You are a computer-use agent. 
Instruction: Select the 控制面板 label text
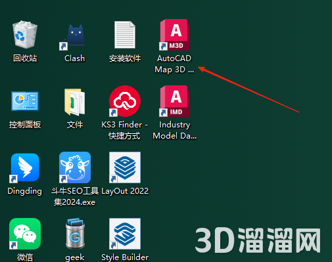tap(25, 125)
